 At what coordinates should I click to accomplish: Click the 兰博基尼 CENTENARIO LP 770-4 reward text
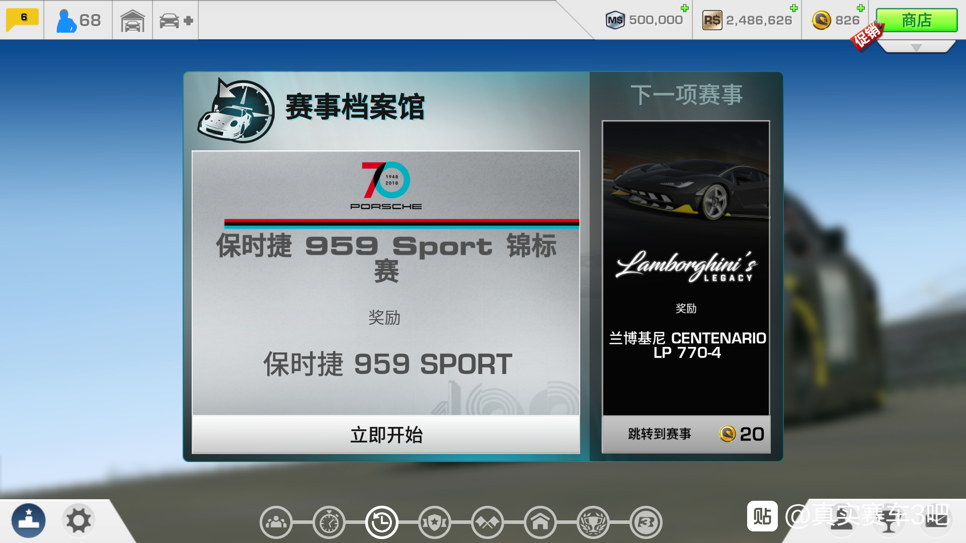687,345
